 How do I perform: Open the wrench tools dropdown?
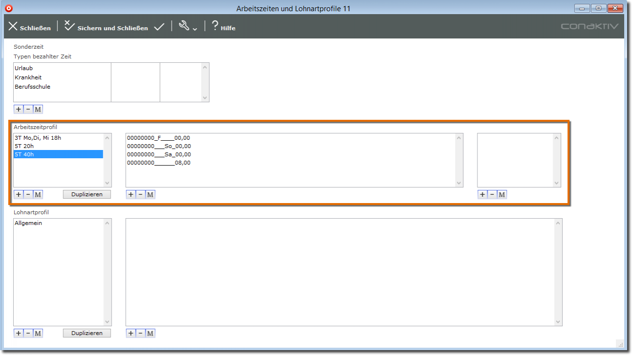(x=187, y=27)
